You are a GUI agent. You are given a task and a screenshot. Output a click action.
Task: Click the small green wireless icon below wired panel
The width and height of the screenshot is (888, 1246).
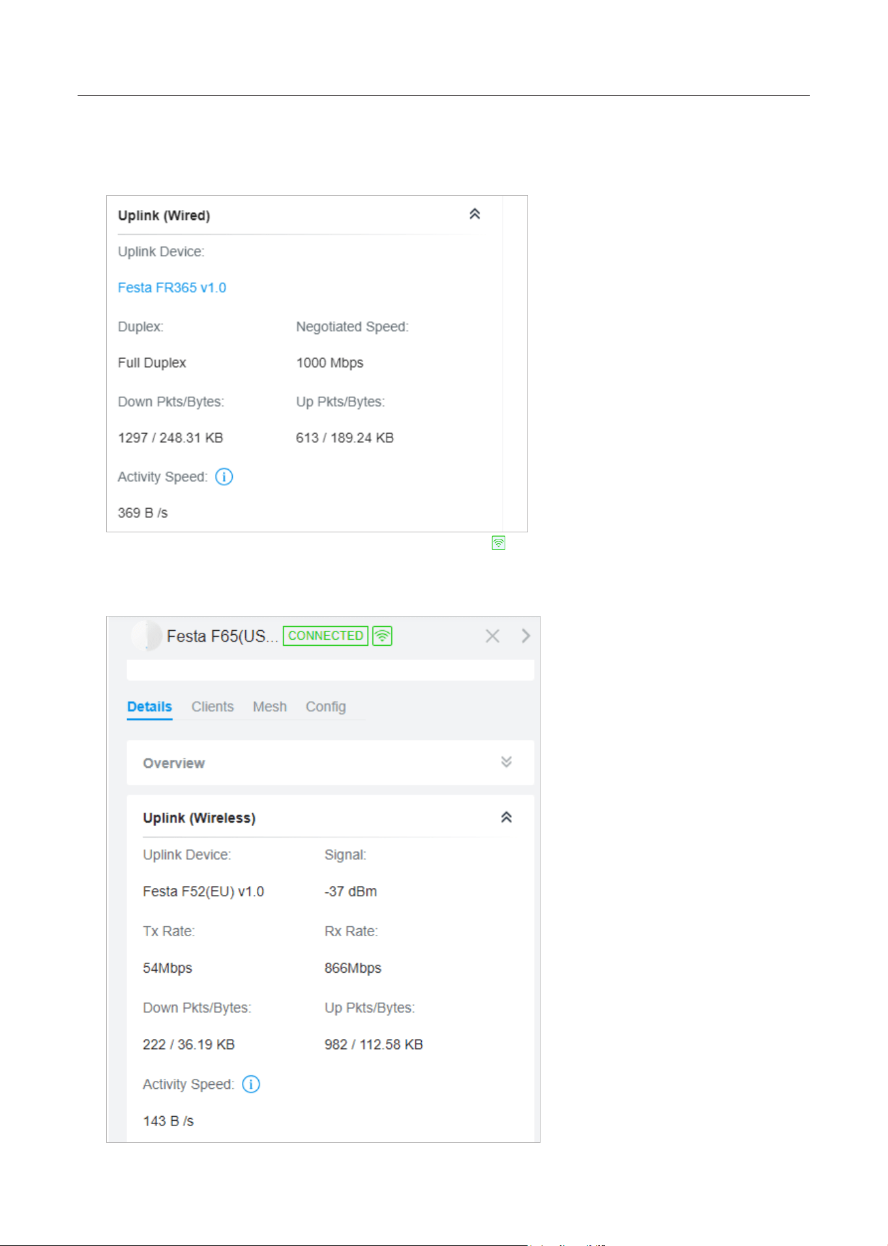click(499, 543)
